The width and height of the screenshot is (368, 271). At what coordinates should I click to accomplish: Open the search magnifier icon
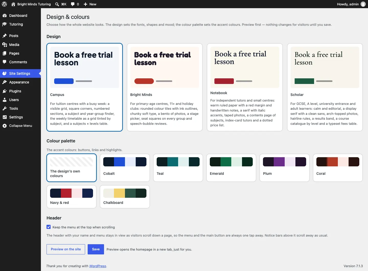(57, 4)
